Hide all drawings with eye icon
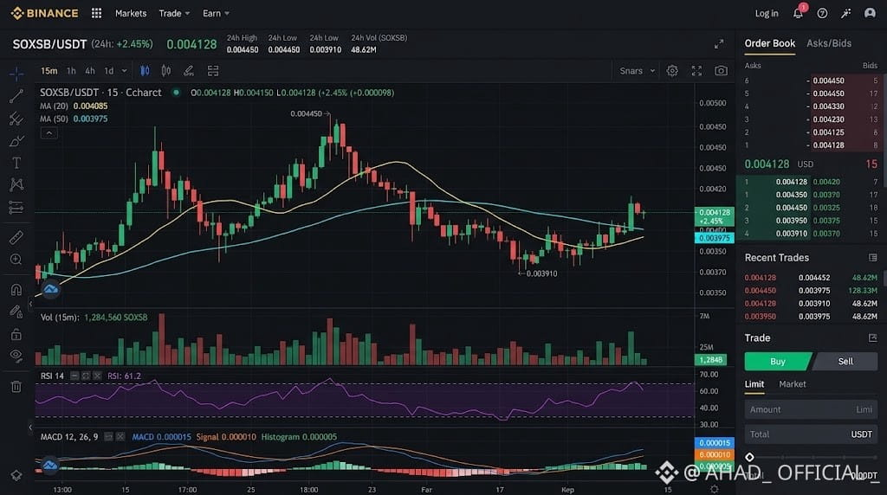 coord(16,356)
